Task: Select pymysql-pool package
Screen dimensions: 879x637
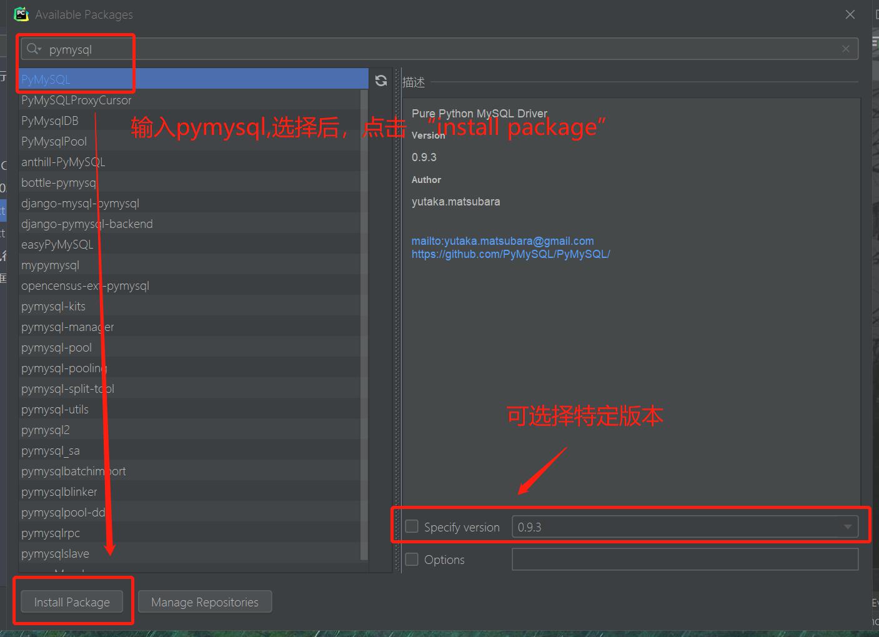Action: click(190, 347)
